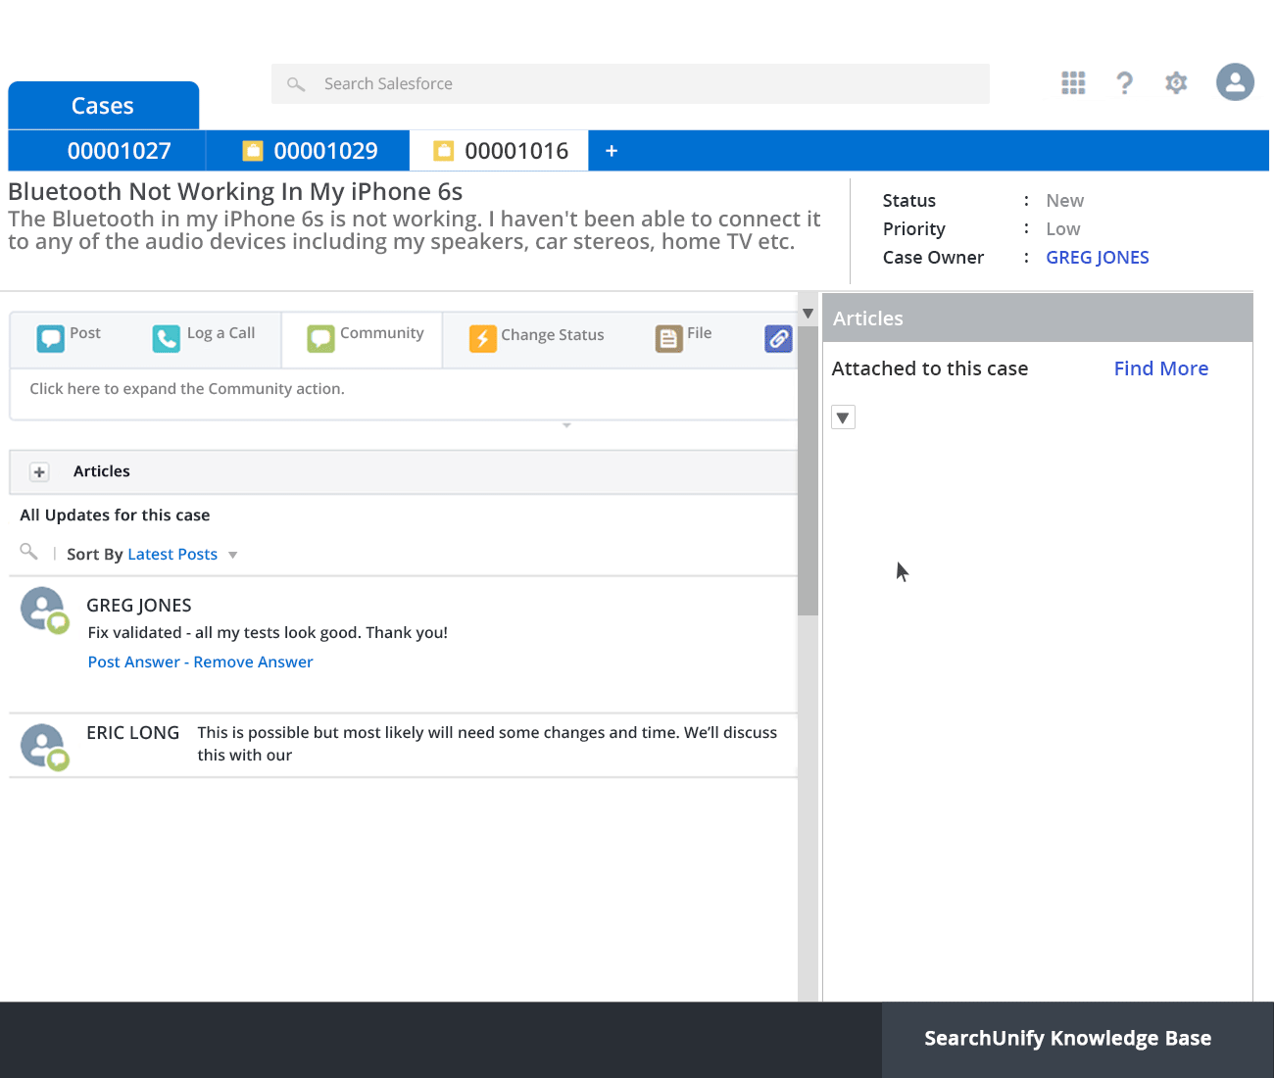Select the Change Status action tab
This screenshot has width=1274, height=1078.
pyautogui.click(x=537, y=338)
